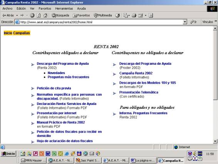Click the Campañas breadcrumb link
Viewport: 218px width, 164px height.
point(22,33)
